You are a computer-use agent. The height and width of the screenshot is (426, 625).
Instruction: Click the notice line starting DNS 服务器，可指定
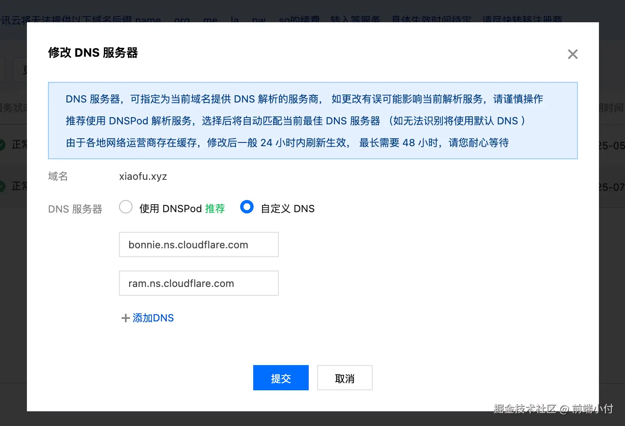coord(305,99)
